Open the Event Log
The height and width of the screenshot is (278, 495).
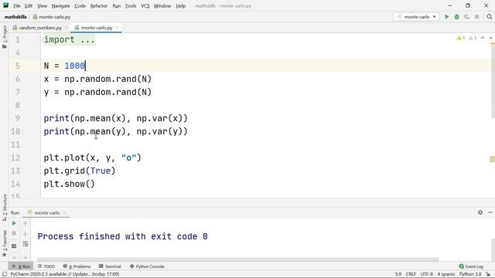point(471,266)
